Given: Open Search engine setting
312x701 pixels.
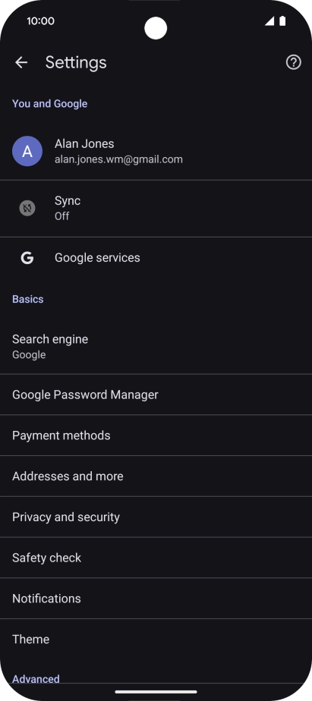Looking at the screenshot, I should pyautogui.click(x=156, y=347).
